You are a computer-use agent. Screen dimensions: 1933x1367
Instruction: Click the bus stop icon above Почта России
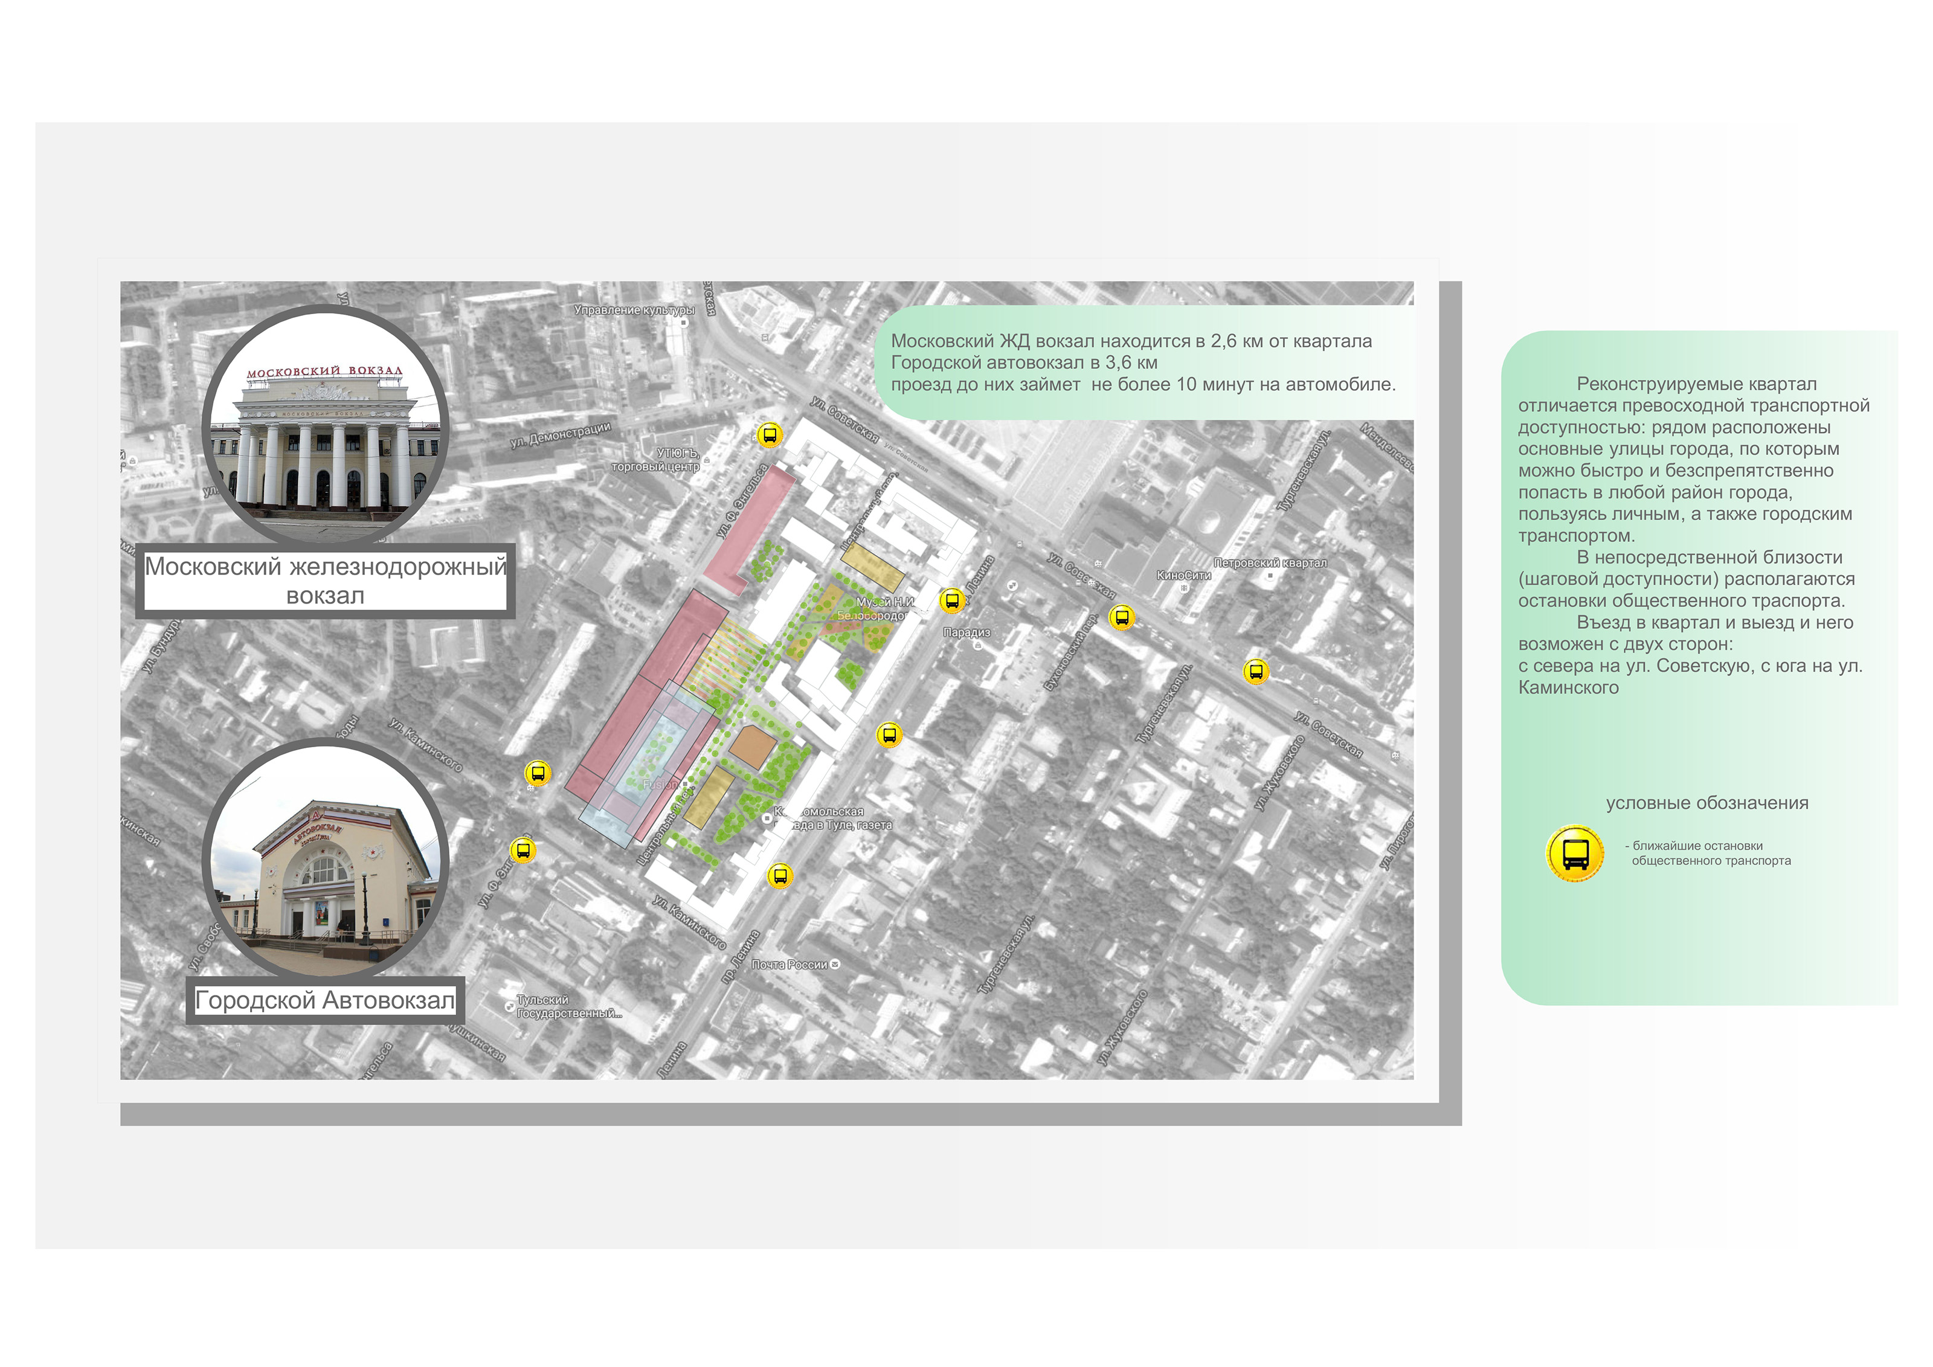780,876
